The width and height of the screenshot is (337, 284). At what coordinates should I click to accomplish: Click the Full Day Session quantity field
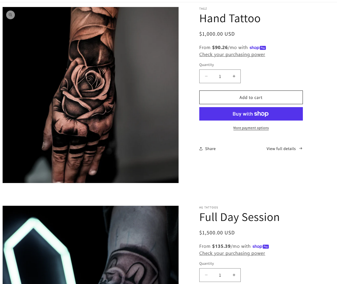220,275
